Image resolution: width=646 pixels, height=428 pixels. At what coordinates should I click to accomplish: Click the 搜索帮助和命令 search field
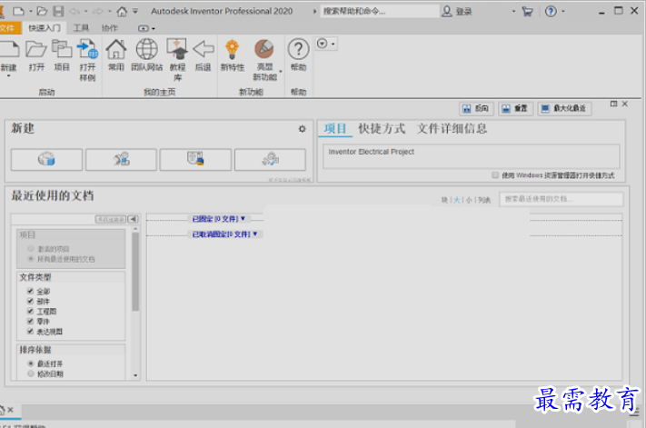pos(380,12)
